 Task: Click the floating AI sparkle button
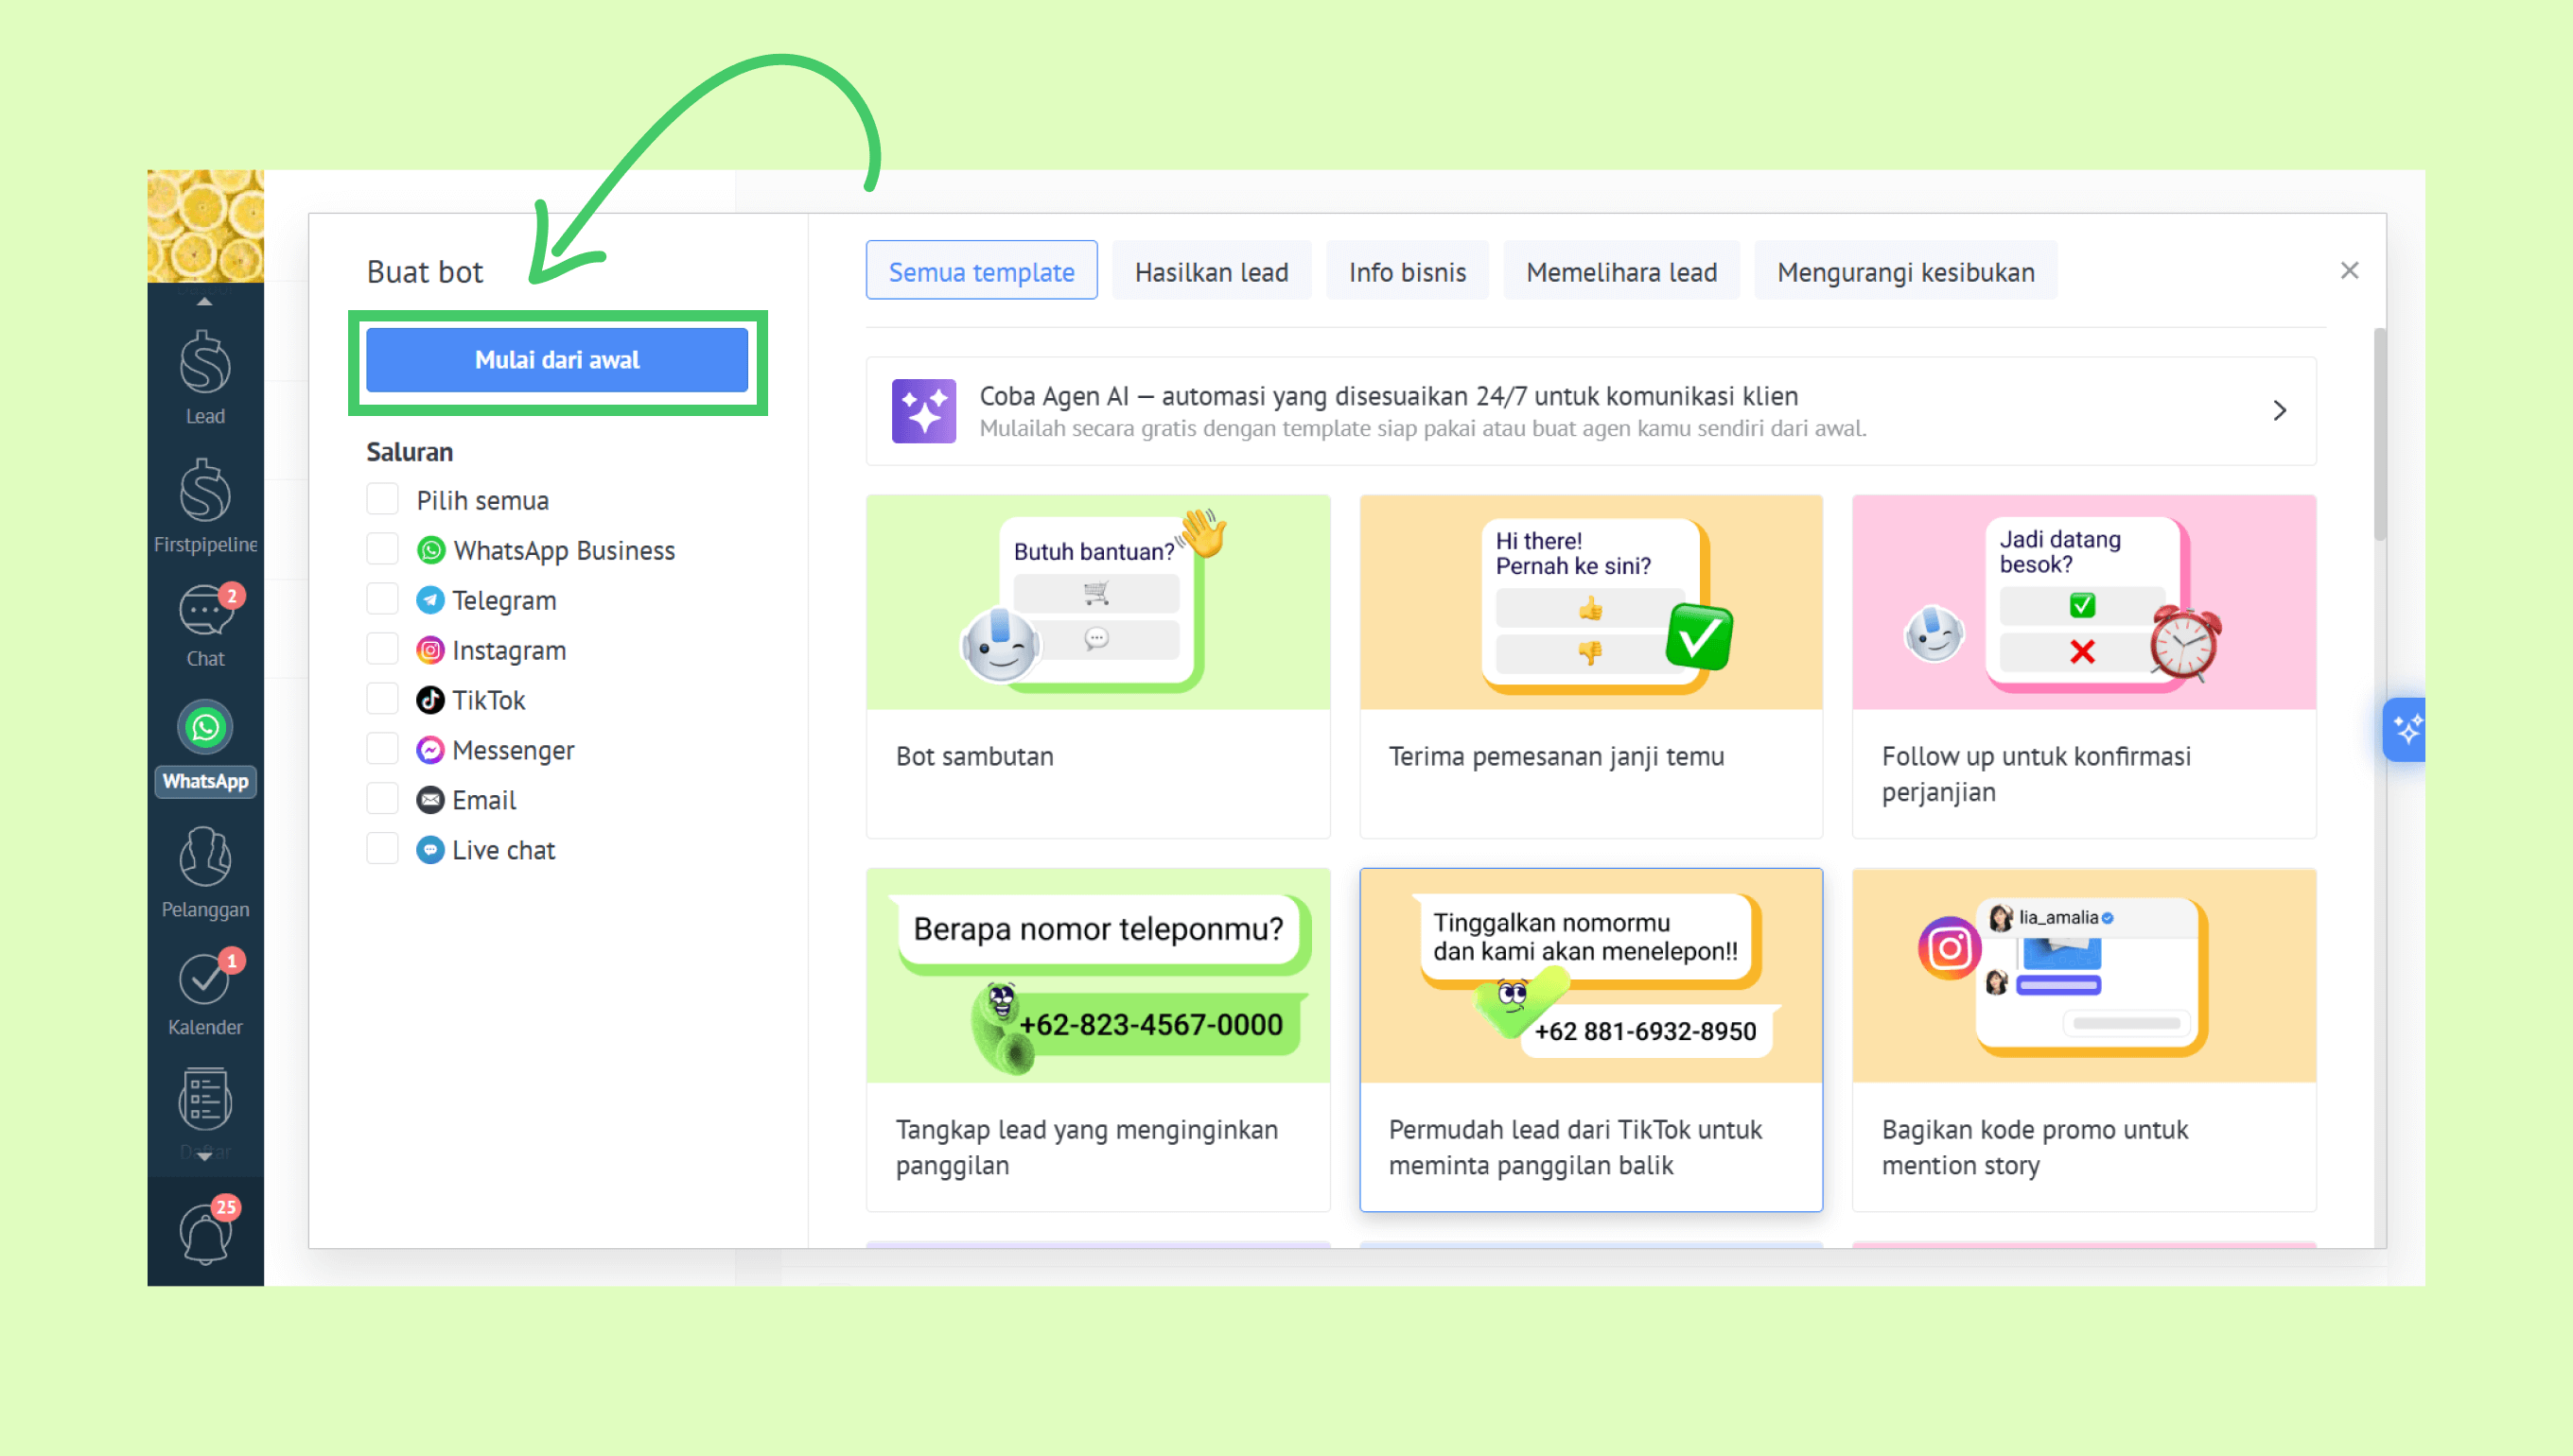click(x=2405, y=729)
